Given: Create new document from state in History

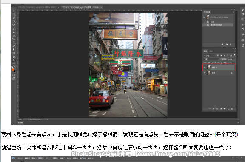Looking at the screenshot, I should click(x=222, y=45).
